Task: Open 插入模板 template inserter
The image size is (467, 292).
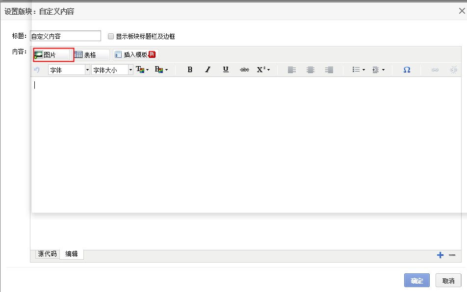Action: [x=135, y=55]
